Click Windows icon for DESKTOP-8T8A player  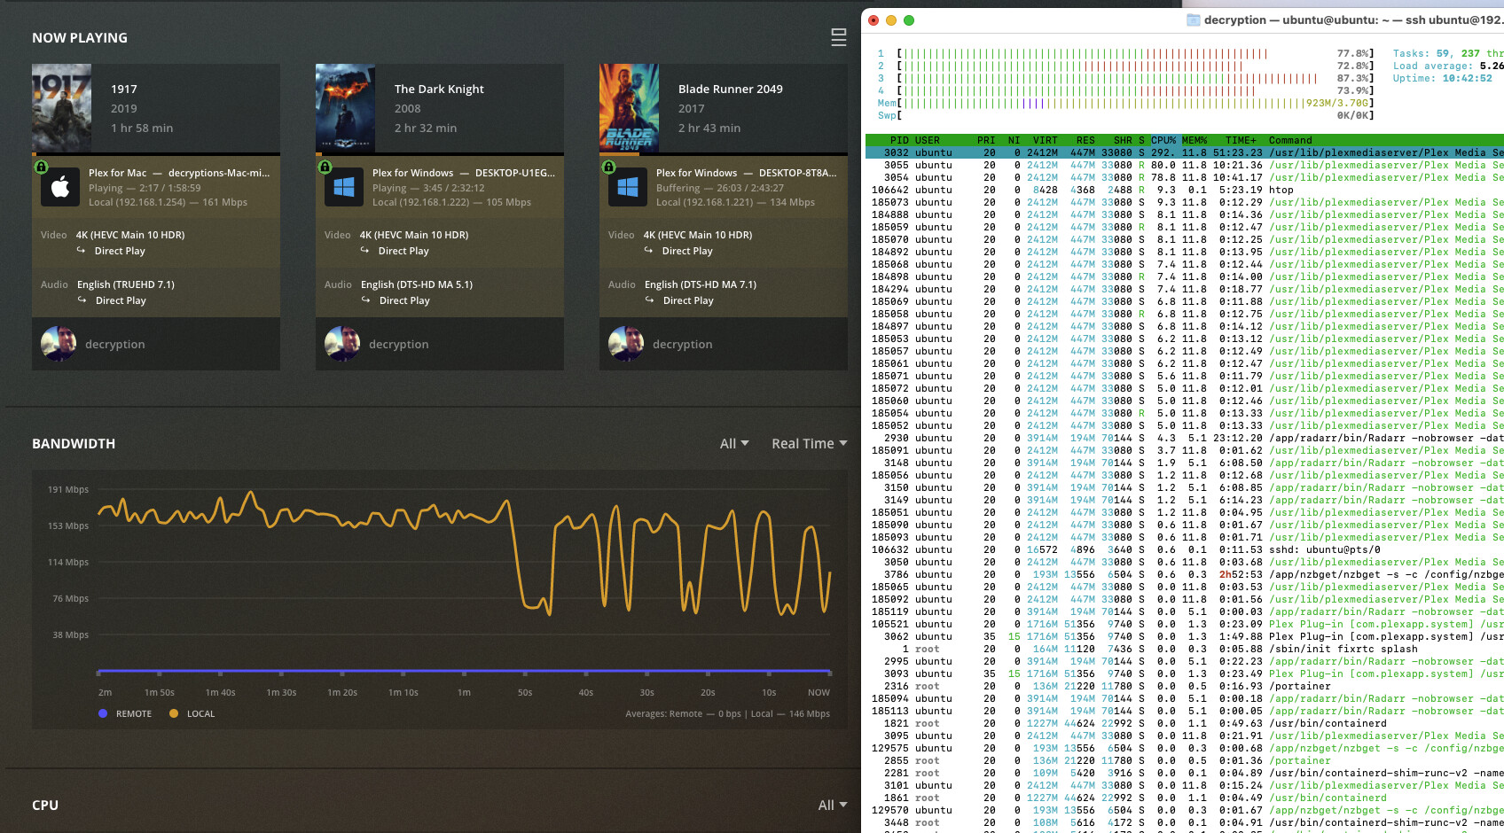pos(628,187)
